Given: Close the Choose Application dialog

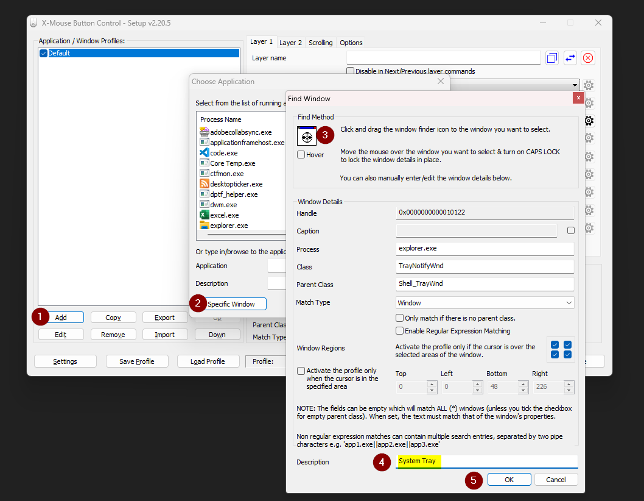Looking at the screenshot, I should click(441, 81).
